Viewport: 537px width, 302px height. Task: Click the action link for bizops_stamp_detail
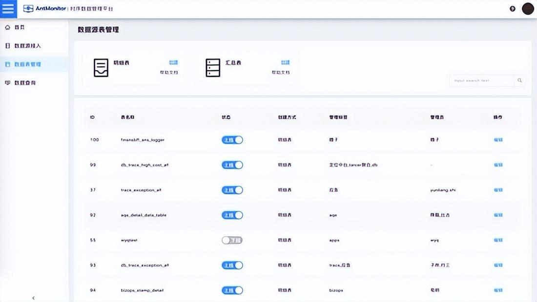point(498,290)
